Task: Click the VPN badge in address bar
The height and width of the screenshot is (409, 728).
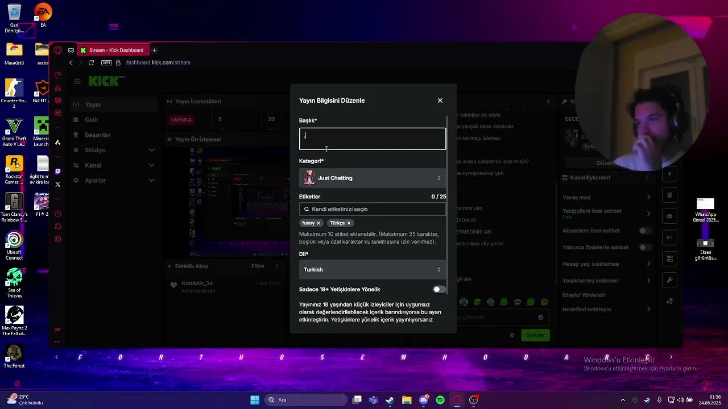Action: (106, 62)
